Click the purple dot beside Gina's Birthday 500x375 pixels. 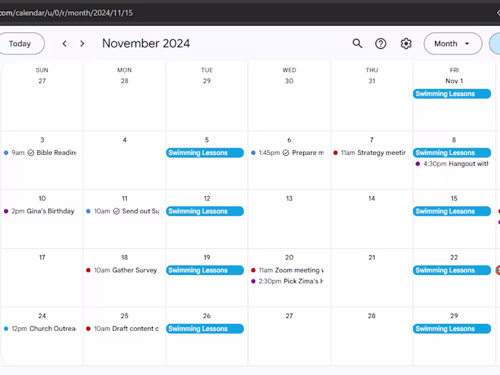(x=5, y=211)
